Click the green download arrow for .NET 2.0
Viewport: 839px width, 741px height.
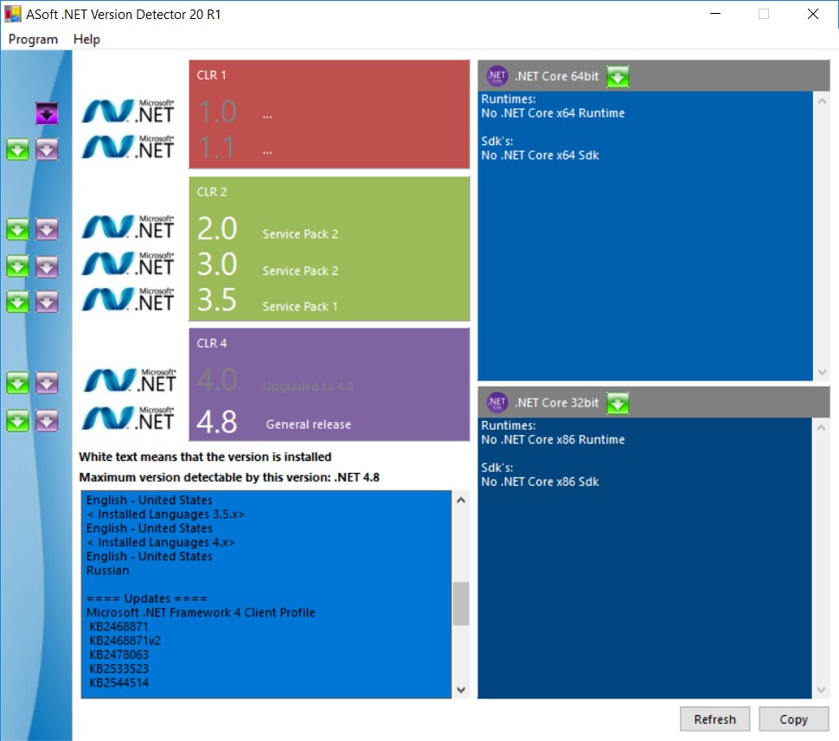click(17, 229)
